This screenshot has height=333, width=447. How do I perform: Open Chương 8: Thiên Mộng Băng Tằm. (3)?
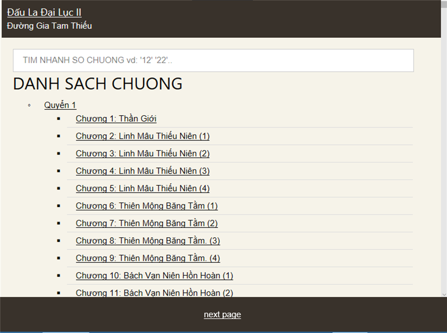148,240
